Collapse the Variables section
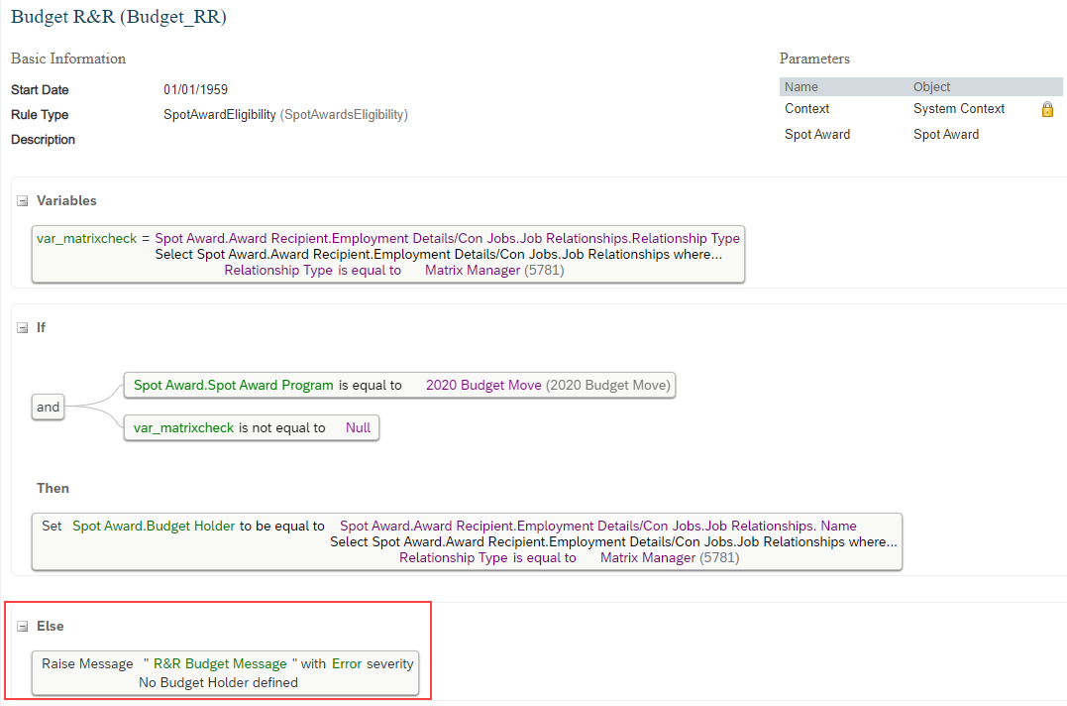Image resolution: width=1067 pixels, height=706 pixels. 23,201
